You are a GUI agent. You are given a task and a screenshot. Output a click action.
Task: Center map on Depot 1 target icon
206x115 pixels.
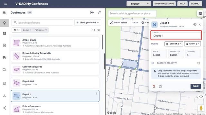[195, 25]
